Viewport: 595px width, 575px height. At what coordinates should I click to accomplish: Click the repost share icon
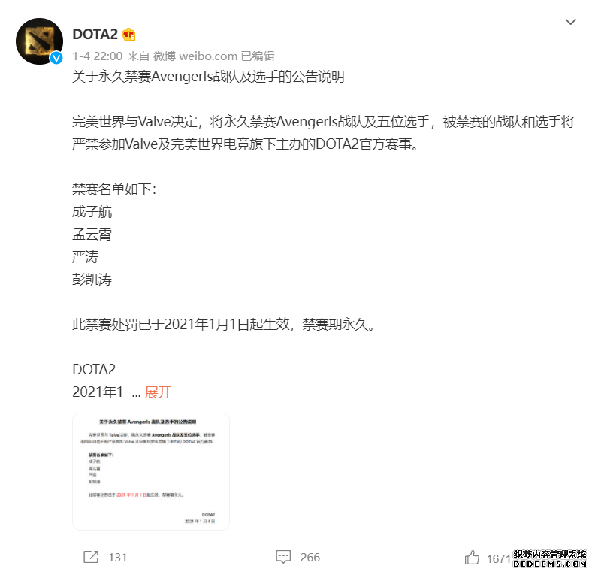(x=91, y=557)
